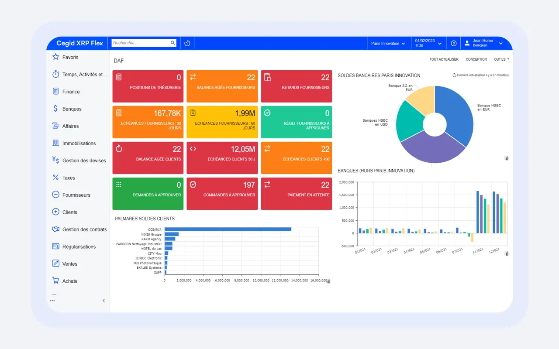Open Positions de trésorerie tile
Viewport: 559px width, 349px height.
148,86
